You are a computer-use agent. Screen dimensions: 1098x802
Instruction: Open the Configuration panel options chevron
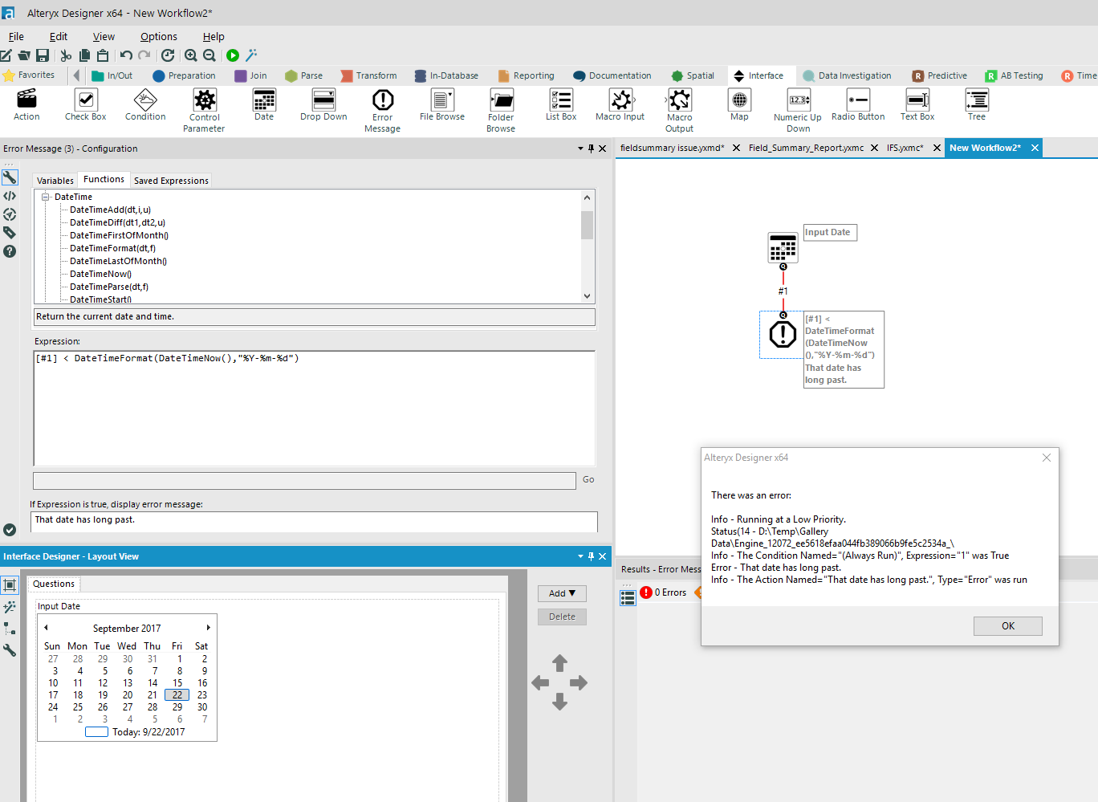tap(579, 148)
